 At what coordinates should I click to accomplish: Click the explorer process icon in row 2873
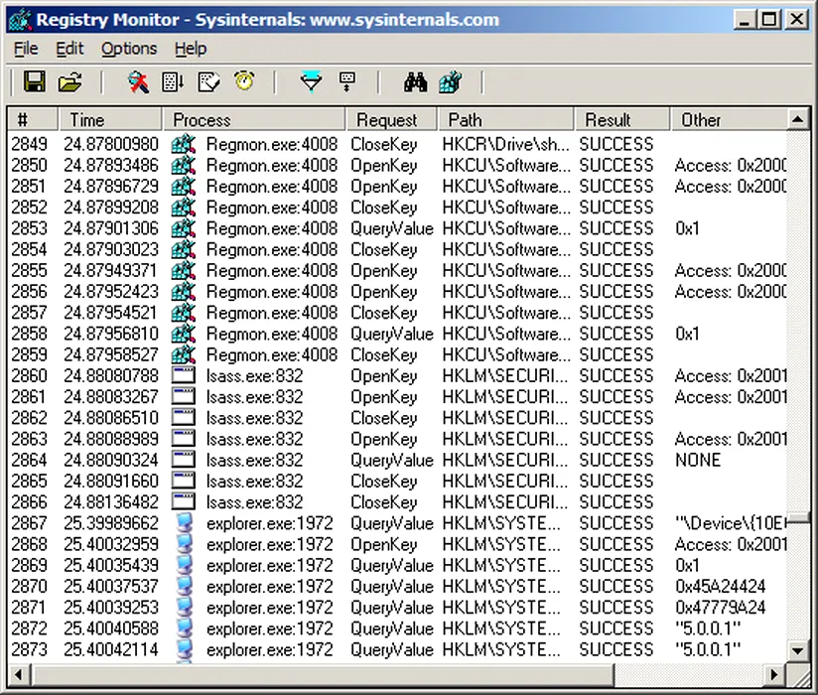tap(185, 649)
